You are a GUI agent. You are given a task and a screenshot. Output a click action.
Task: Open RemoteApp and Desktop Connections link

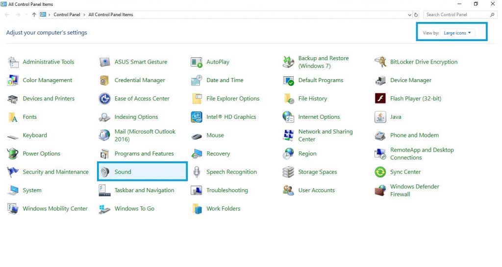tap(422, 154)
